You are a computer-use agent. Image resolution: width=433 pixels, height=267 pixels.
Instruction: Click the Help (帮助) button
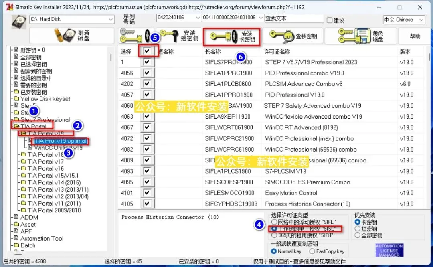pyautogui.click(x=415, y=36)
